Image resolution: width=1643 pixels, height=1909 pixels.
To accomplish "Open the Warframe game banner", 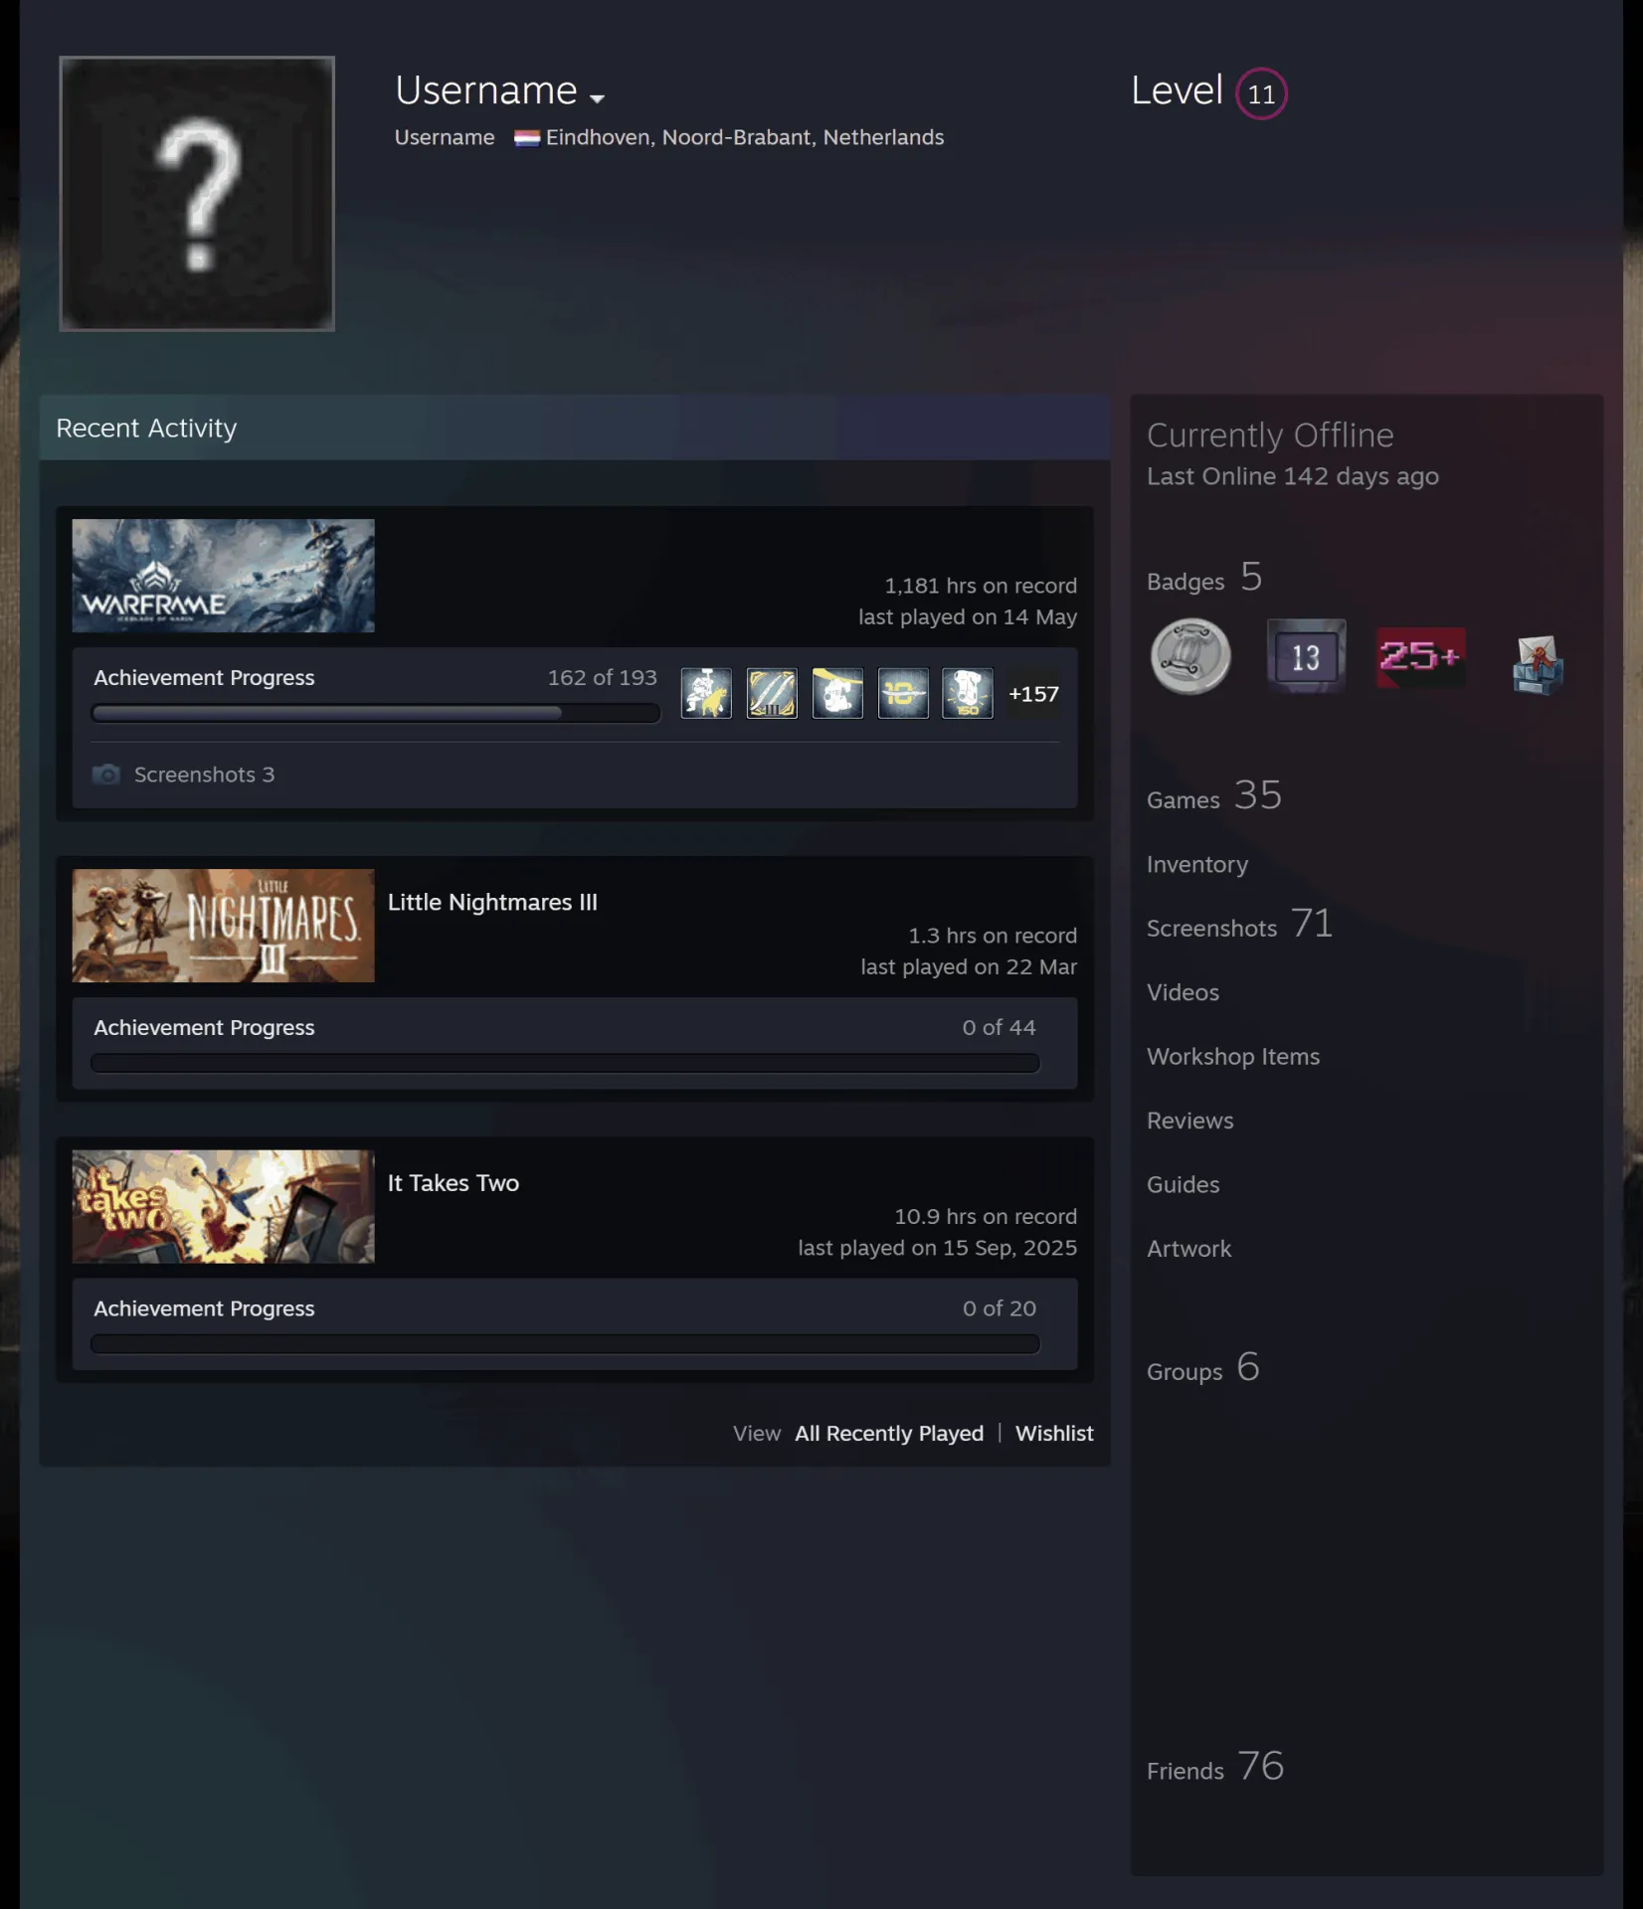I will pos(223,576).
